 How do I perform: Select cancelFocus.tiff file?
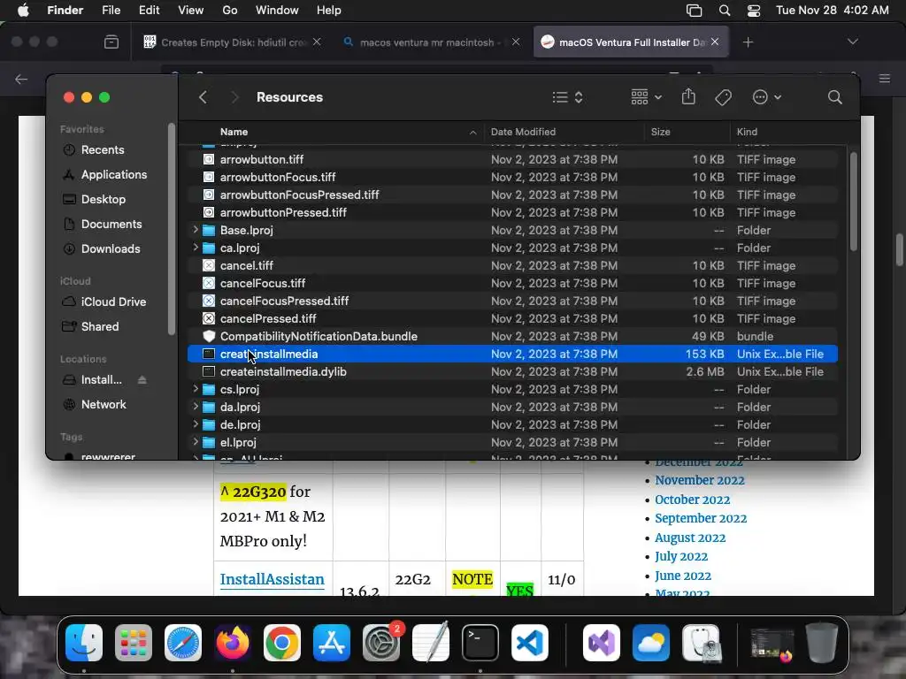(x=512, y=283)
